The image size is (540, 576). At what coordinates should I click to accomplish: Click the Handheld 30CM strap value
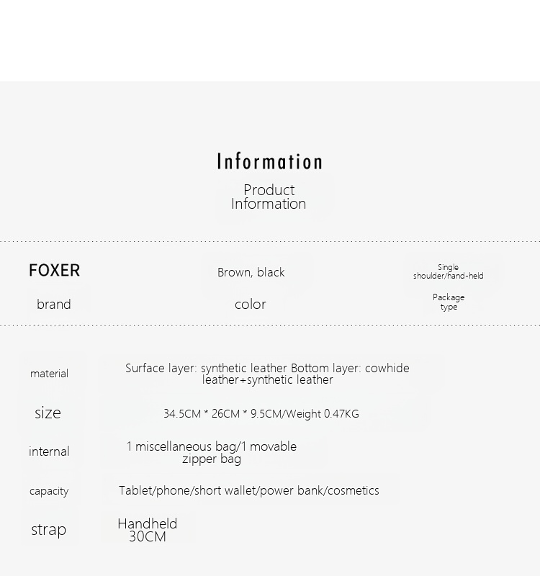[x=148, y=530]
